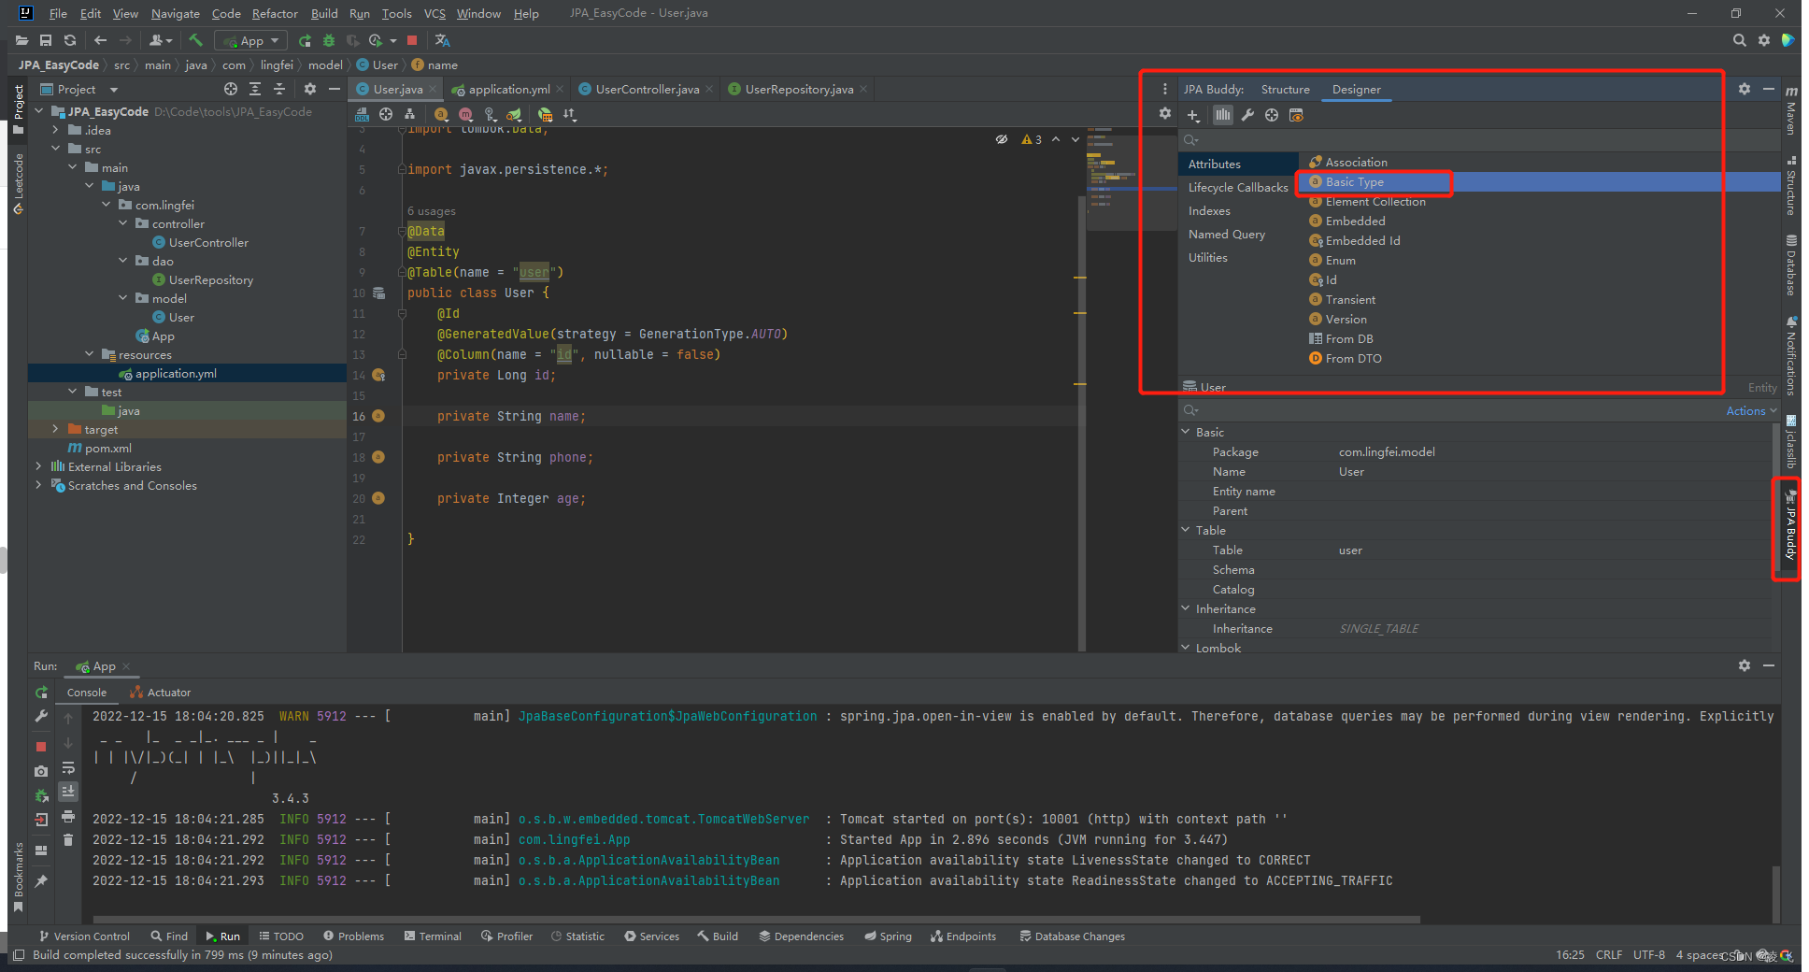Switch to the Actuator tab in Run panel
Screen dimensions: 1809x972
pyautogui.click(x=161, y=693)
